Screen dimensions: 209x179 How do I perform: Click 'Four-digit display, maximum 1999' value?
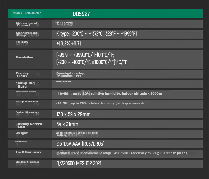point(71,74)
